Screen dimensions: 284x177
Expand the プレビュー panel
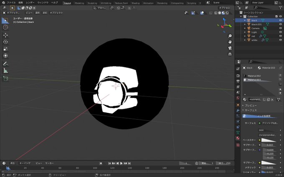point(251,105)
